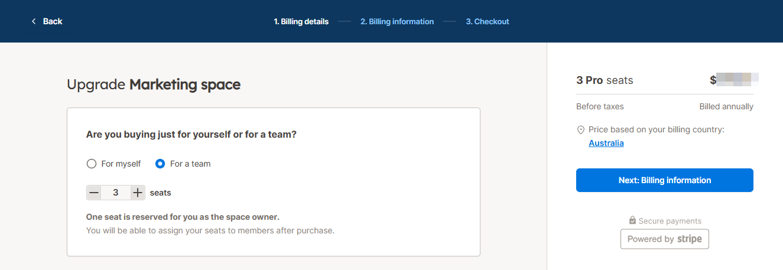This screenshot has height=270, width=783.
Task: Click the '3 Pro seats' summary heading
Action: 605,80
